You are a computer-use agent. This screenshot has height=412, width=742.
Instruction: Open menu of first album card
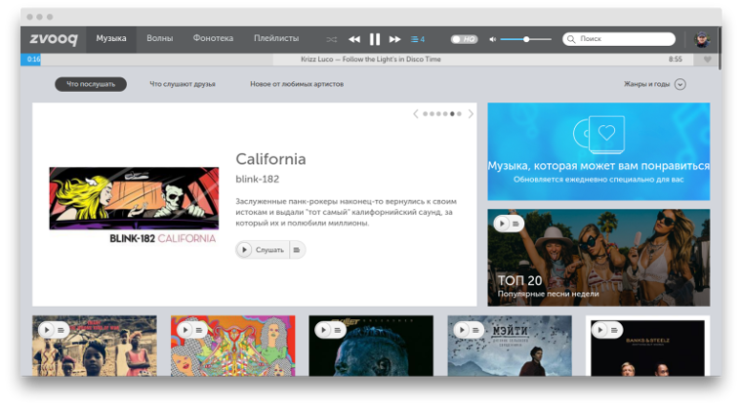click(x=61, y=330)
